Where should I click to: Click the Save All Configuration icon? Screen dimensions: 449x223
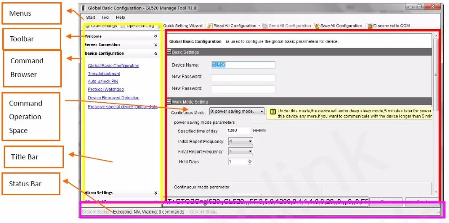pos(317,26)
